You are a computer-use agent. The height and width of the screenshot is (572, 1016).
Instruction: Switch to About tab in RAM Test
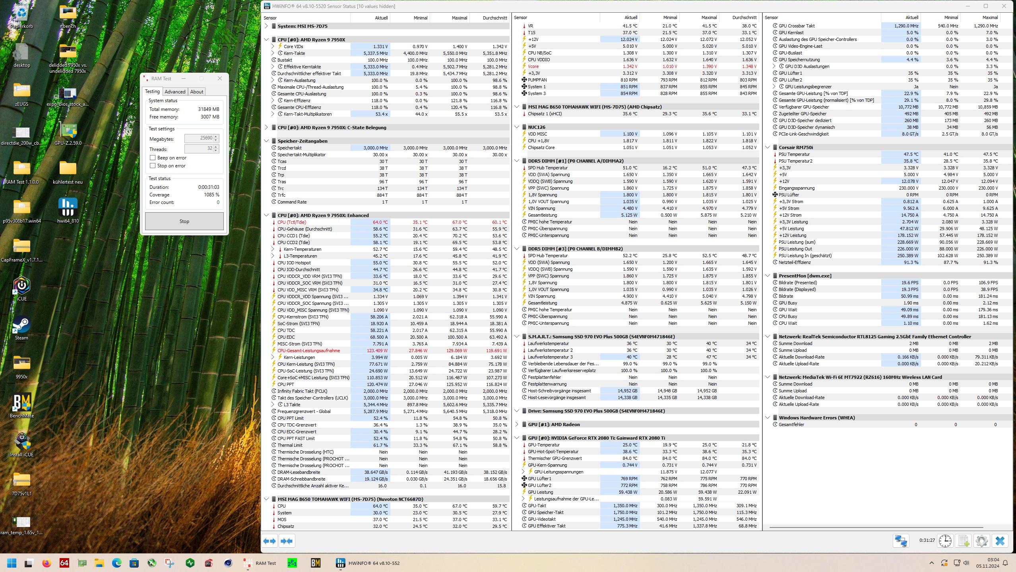coord(196,92)
